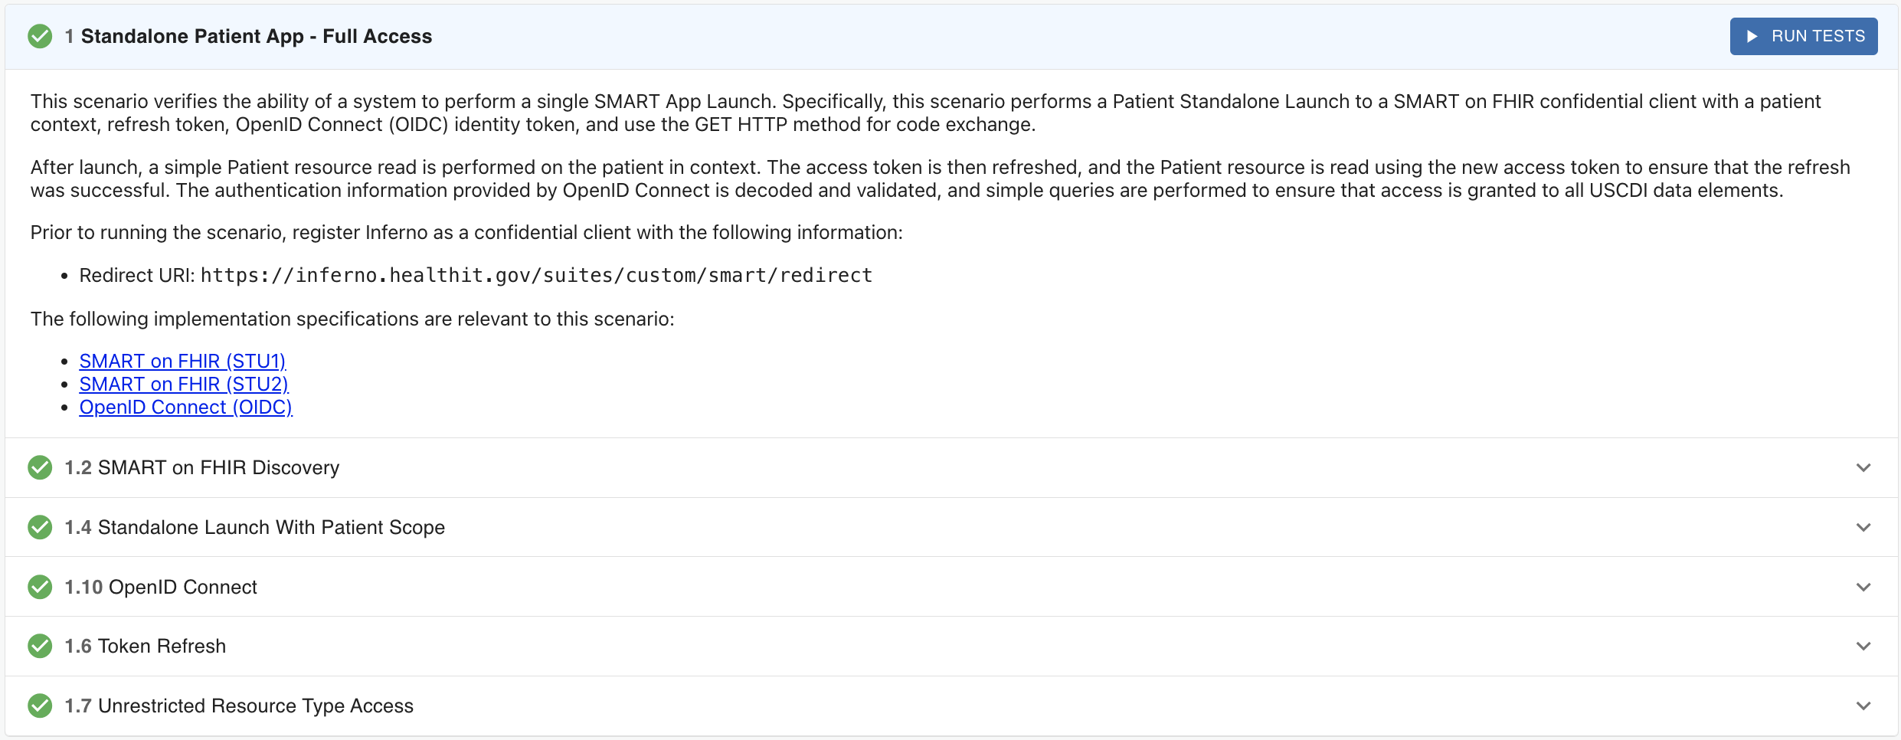Open the SMART on FHIR (STU2) link
Screen dimensions: 1901x740
(184, 384)
